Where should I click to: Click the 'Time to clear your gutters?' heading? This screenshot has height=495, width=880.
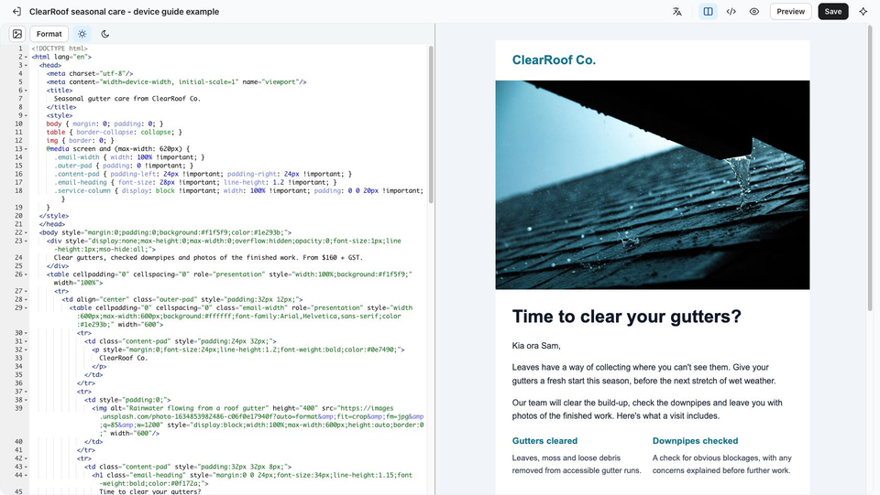626,317
